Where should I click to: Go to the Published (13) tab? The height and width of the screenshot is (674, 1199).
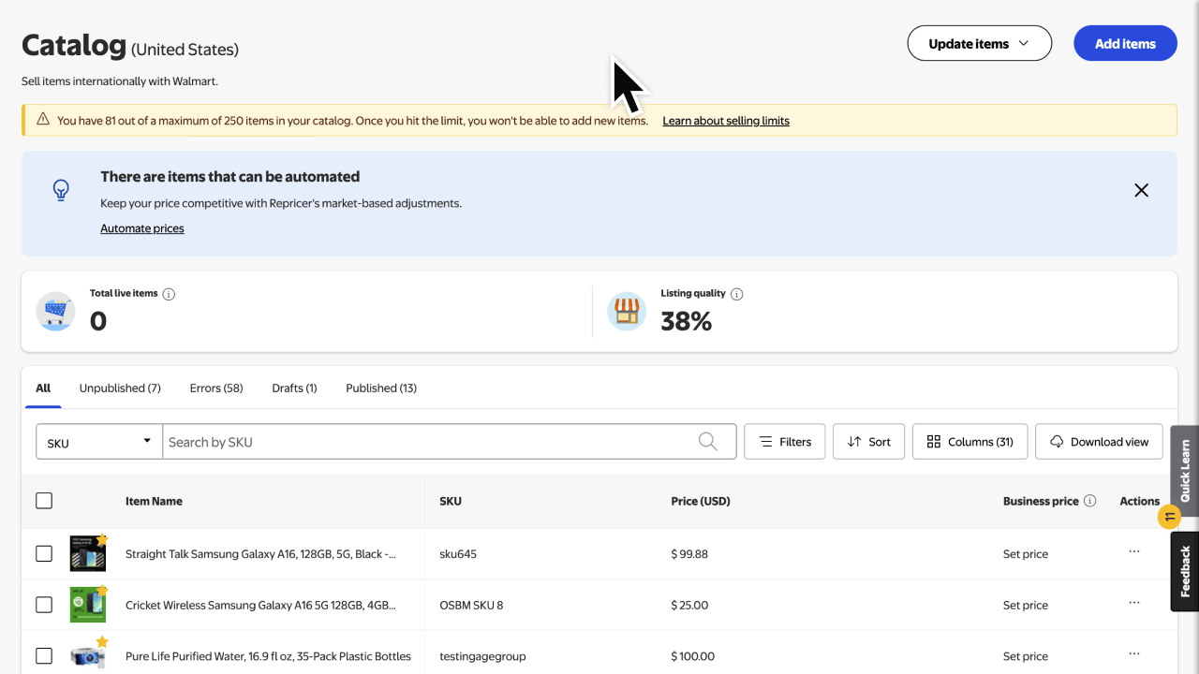381,388
